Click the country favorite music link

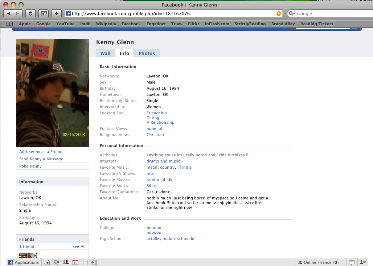[x=167, y=167]
